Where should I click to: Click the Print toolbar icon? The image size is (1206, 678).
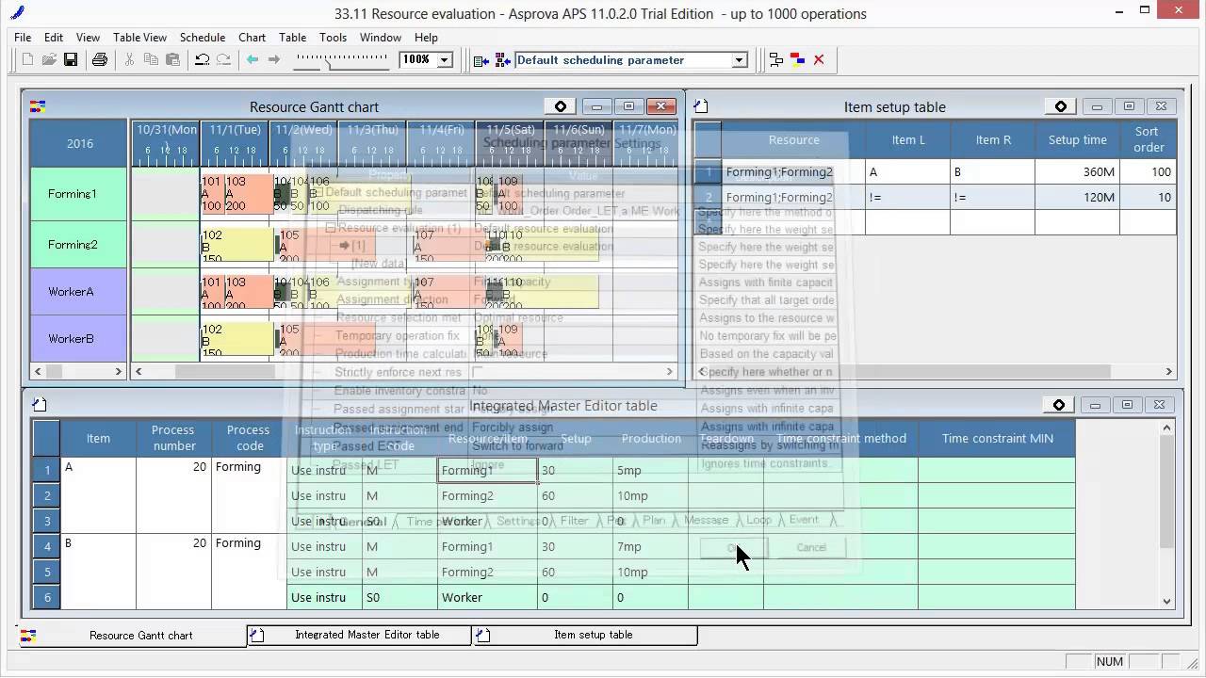point(100,59)
